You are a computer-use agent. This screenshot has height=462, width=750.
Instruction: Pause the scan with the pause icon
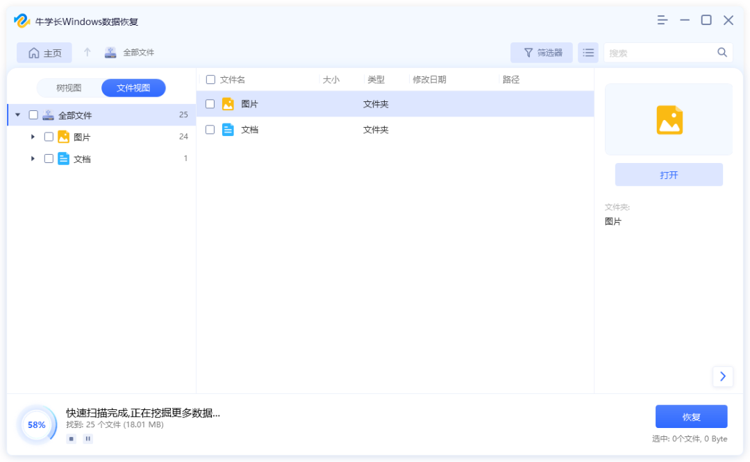click(88, 438)
